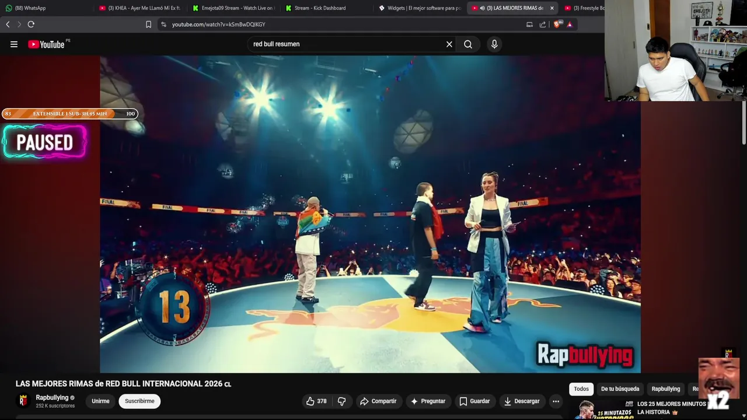Bookmark this page icon
Viewport: 747px width, 420px height.
pyautogui.click(x=148, y=24)
